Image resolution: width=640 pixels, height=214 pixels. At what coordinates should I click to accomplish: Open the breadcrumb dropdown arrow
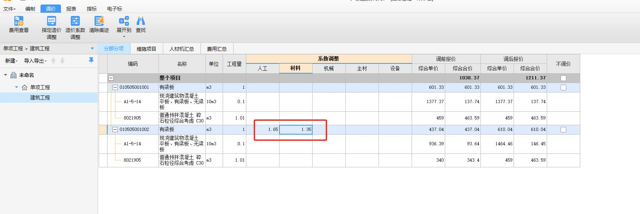(92, 48)
